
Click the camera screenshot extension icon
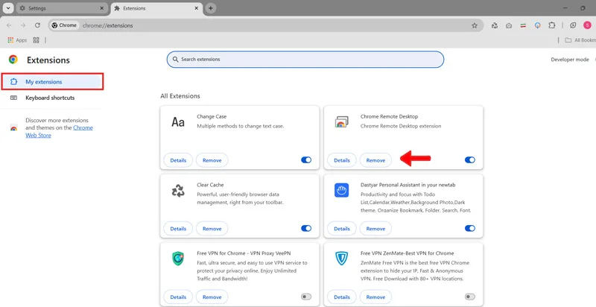(x=509, y=25)
